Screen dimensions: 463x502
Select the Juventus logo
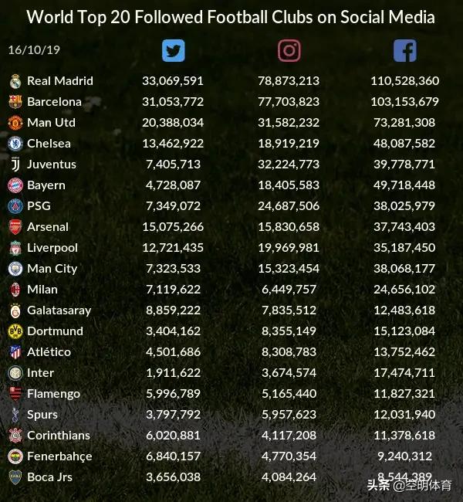[15, 165]
